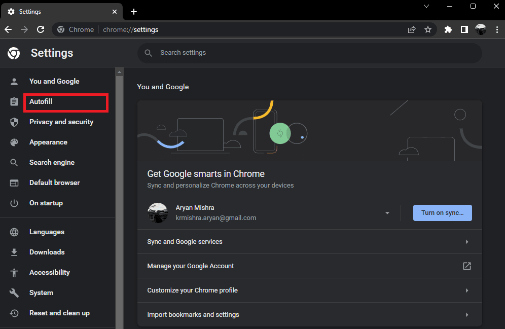This screenshot has height=329, width=505.
Task: Open the Extensions puzzle icon
Action: click(448, 29)
